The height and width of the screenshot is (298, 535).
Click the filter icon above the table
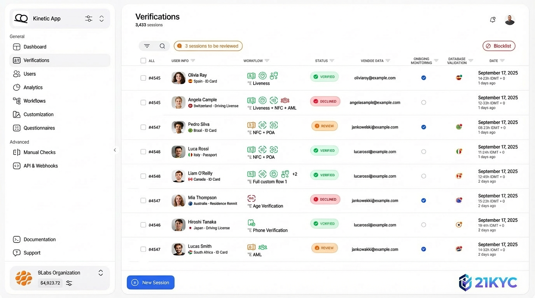(147, 46)
